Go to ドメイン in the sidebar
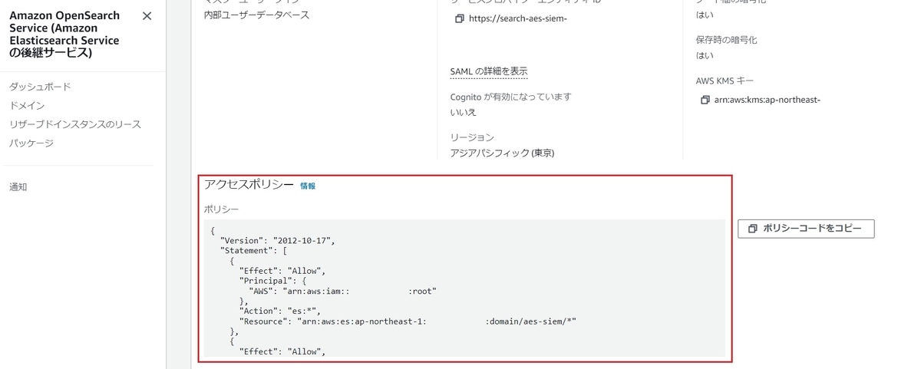 [x=27, y=106]
